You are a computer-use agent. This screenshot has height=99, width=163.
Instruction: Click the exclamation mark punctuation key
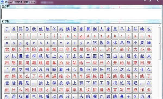pyautogui.click(x=27, y=36)
